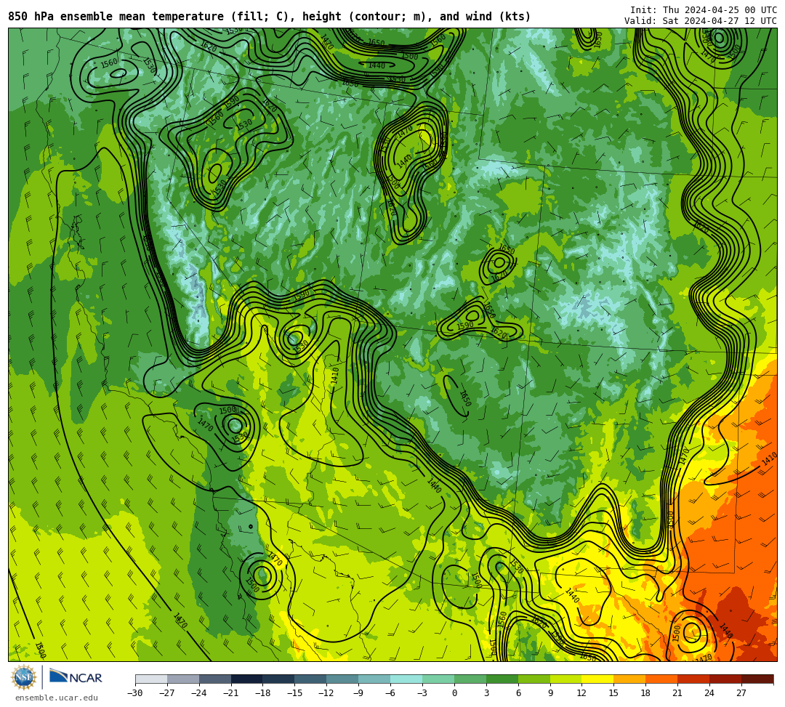Select the Init: Thu 2024-04-25 00 UTC text
Screen dimensions: 785x707
click(704, 10)
